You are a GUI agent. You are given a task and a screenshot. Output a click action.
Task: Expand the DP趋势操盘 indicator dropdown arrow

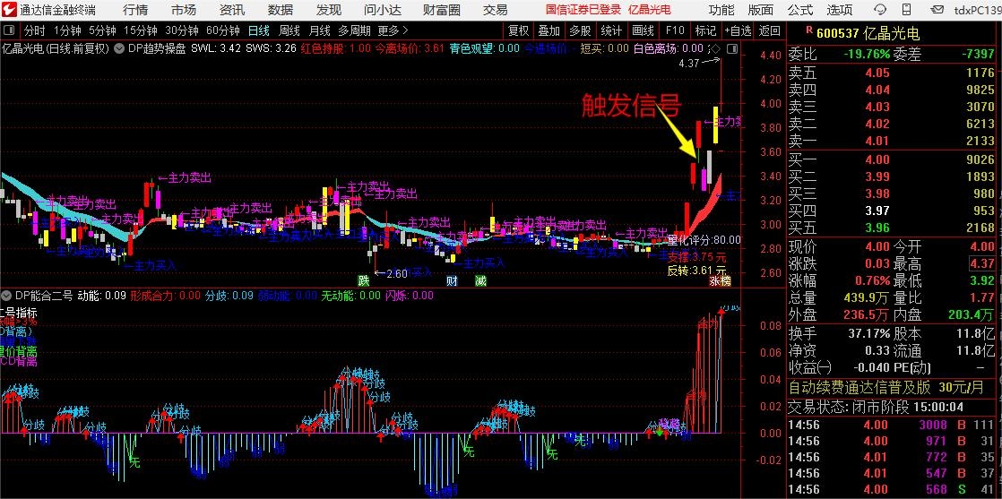[119, 48]
